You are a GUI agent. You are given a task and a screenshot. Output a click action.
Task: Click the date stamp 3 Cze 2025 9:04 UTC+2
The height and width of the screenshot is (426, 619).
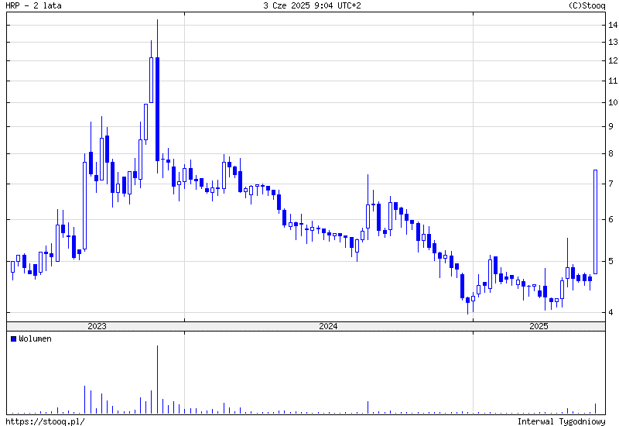coord(312,5)
